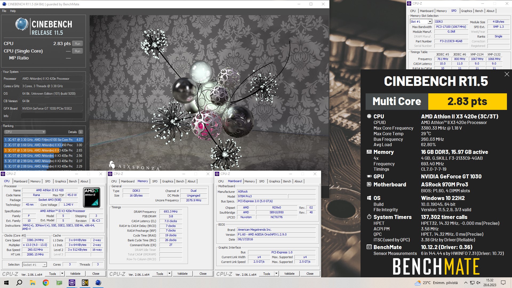Image resolution: width=512 pixels, height=288 pixels.
Task: Click the CPU chip icon in BenchMate panel
Action: pos(369,116)
